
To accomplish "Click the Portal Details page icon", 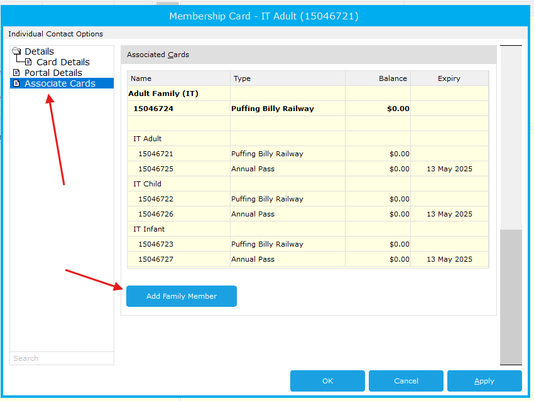I will [x=16, y=72].
